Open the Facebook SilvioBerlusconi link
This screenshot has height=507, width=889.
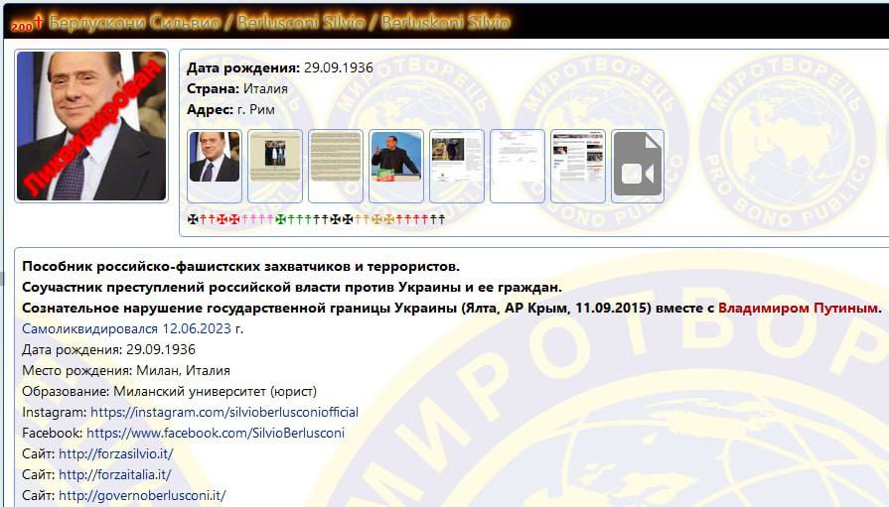pyautogui.click(x=216, y=434)
